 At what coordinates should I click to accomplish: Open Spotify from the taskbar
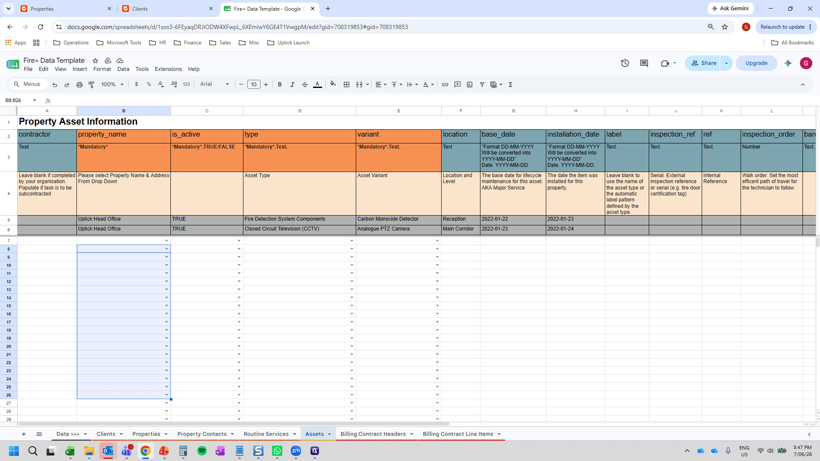(x=202, y=451)
